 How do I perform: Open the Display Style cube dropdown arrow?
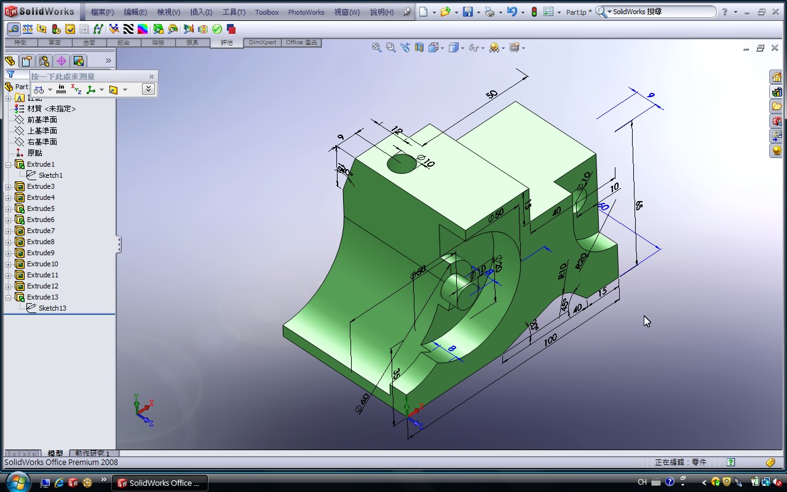pyautogui.click(x=462, y=48)
